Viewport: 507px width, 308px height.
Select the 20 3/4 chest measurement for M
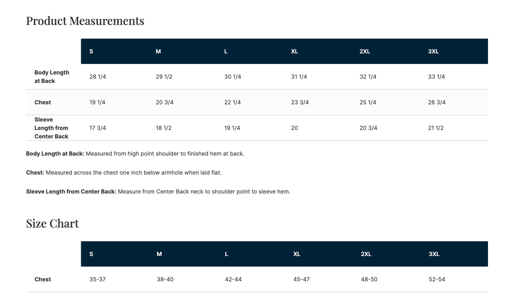pyautogui.click(x=164, y=102)
